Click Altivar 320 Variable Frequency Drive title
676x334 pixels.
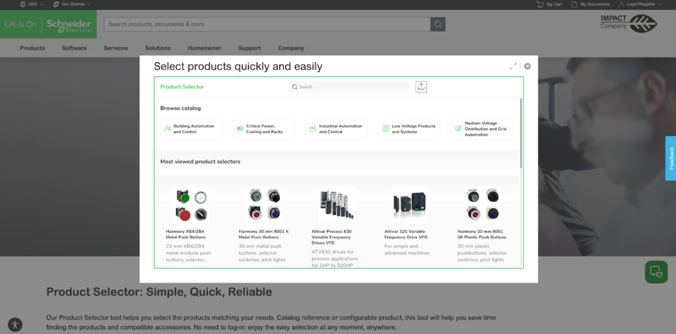(x=407, y=234)
